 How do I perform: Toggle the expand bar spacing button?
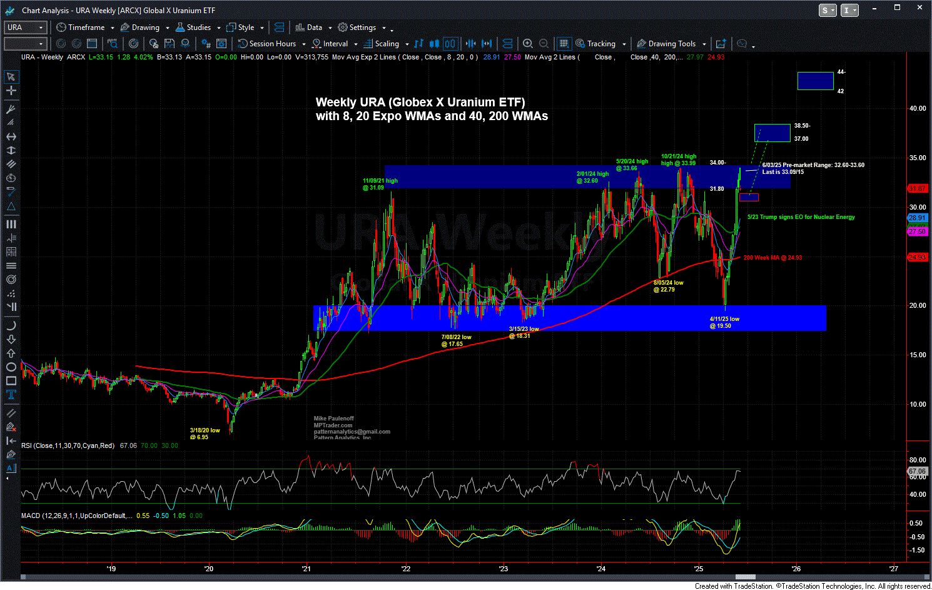click(x=487, y=44)
